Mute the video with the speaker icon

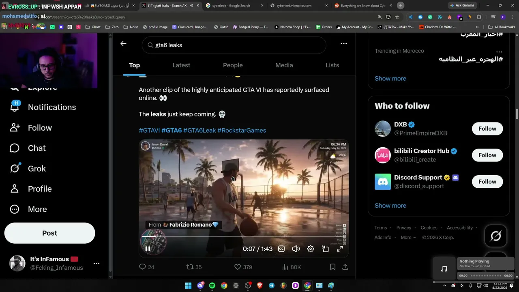click(x=296, y=249)
